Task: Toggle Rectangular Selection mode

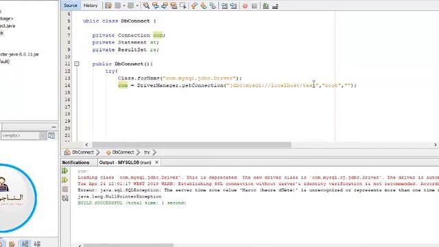Action: click(183, 5)
